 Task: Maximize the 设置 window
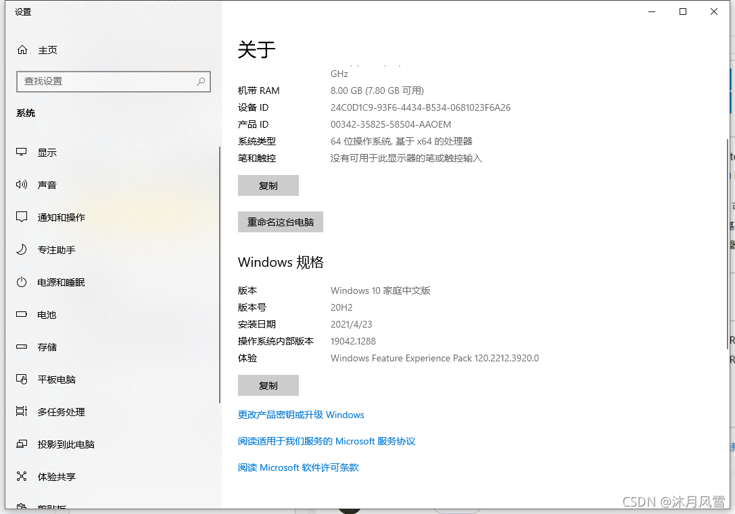683,11
